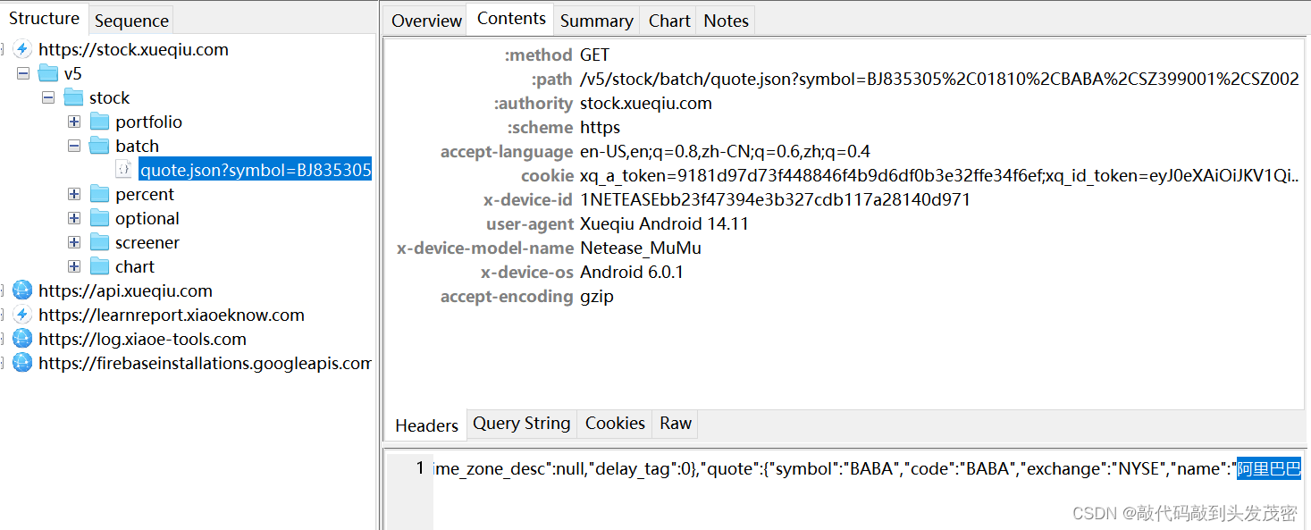Click the screener folder icon
This screenshot has width=1311, height=530.
(x=100, y=242)
